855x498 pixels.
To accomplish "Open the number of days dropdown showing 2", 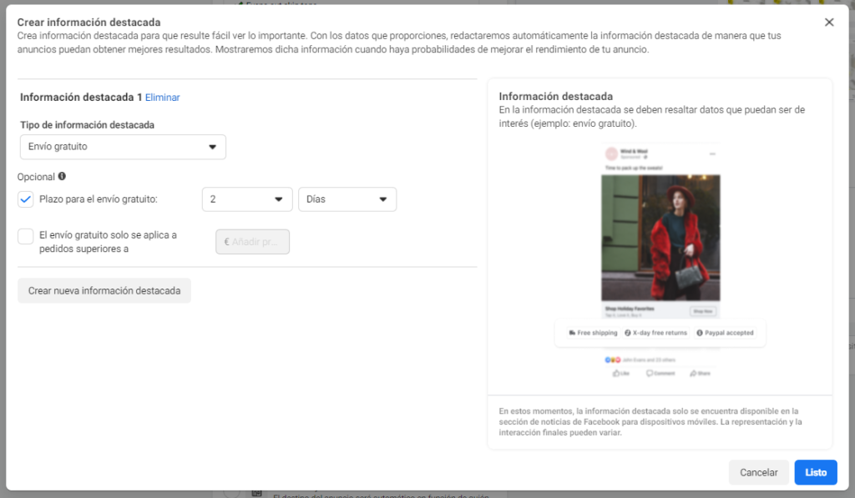I will point(247,199).
